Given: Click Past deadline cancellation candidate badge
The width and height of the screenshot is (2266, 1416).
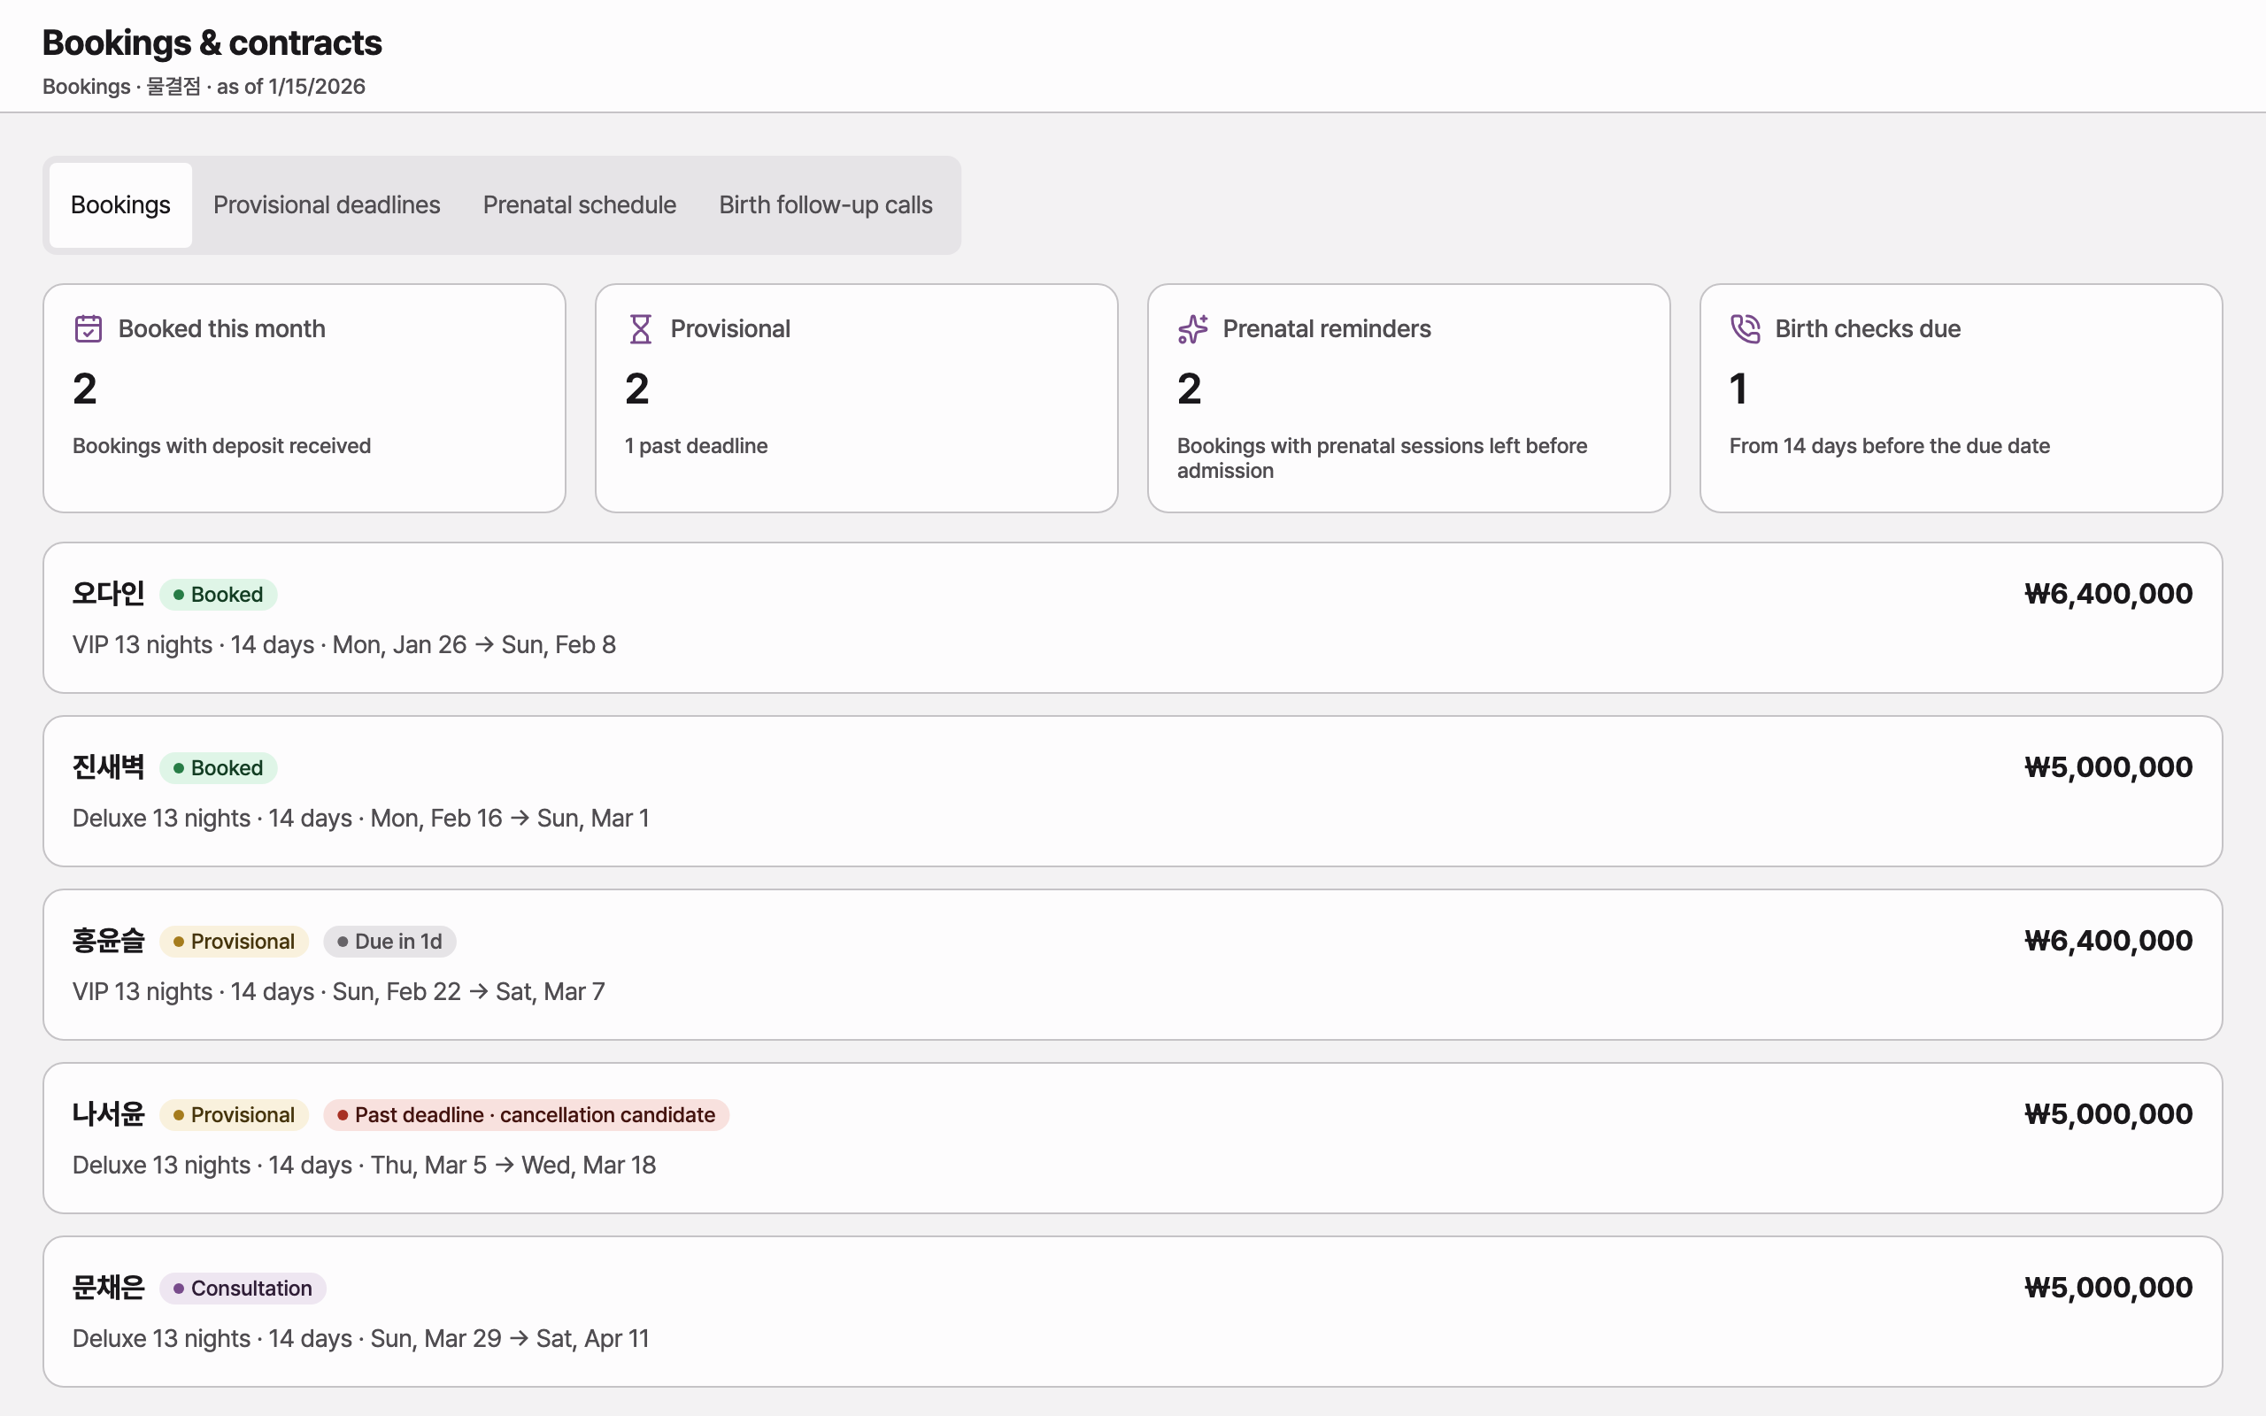Looking at the screenshot, I should [x=527, y=1114].
